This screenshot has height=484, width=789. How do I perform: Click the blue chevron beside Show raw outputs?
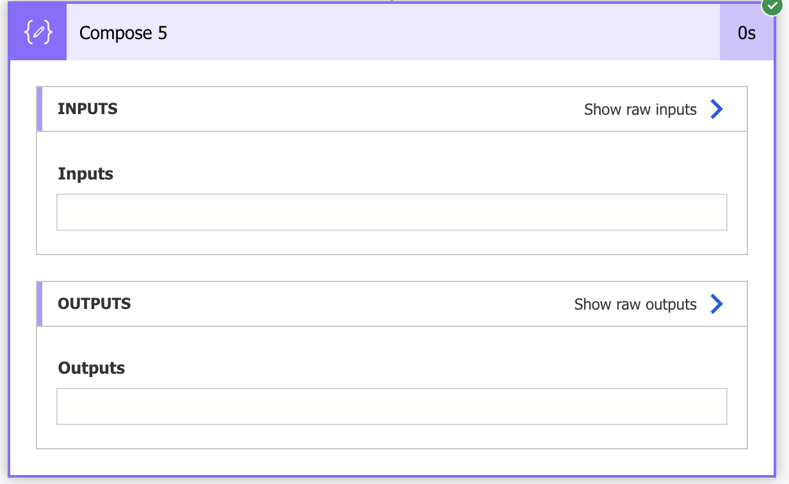[x=717, y=304]
